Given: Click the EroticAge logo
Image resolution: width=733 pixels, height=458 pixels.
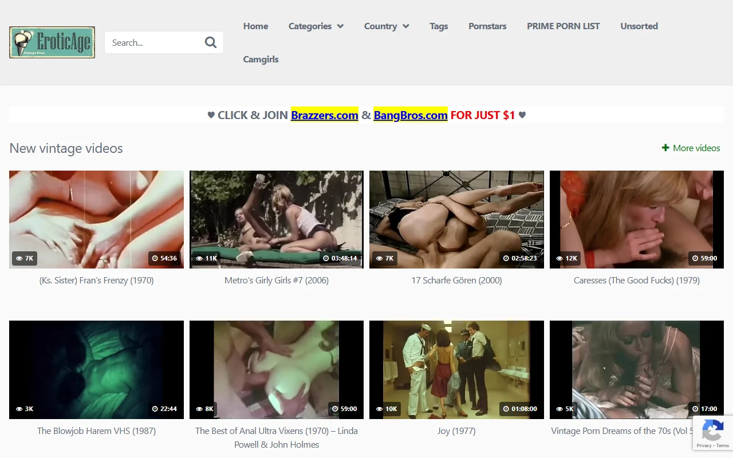Looking at the screenshot, I should pos(52,42).
